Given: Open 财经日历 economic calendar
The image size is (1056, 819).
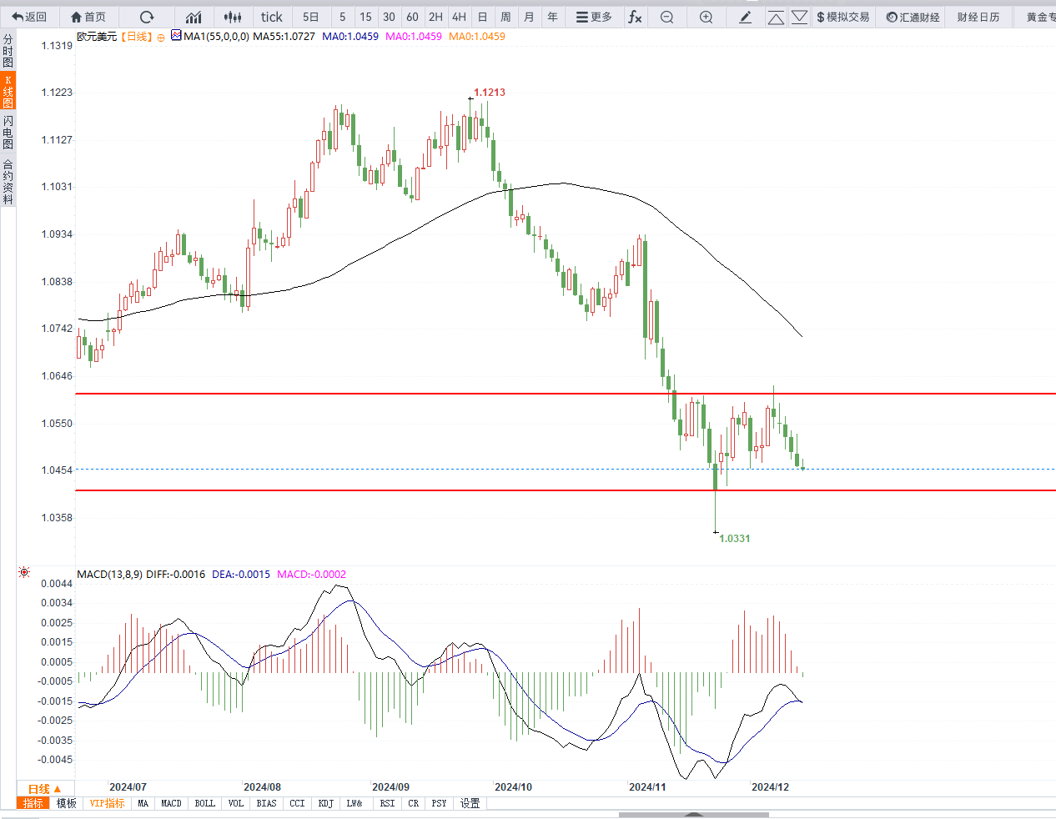Looking at the screenshot, I should click(x=978, y=17).
